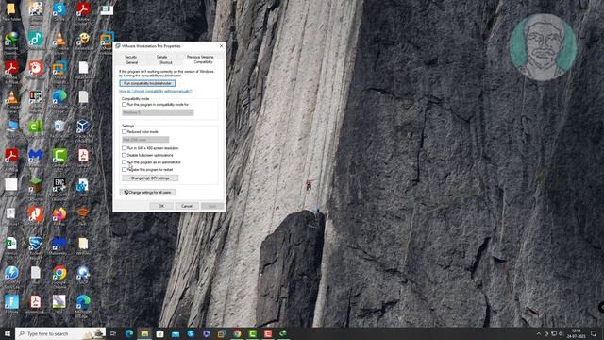Screen dimensions: 604x340
Task: Switch to the Details tab
Action: tap(161, 57)
